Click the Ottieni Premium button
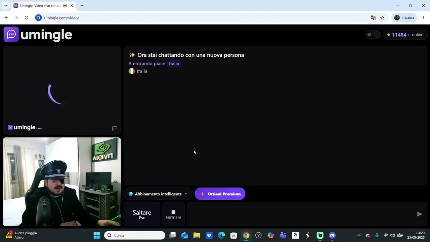Screen dimensions: 430x242 (220, 194)
